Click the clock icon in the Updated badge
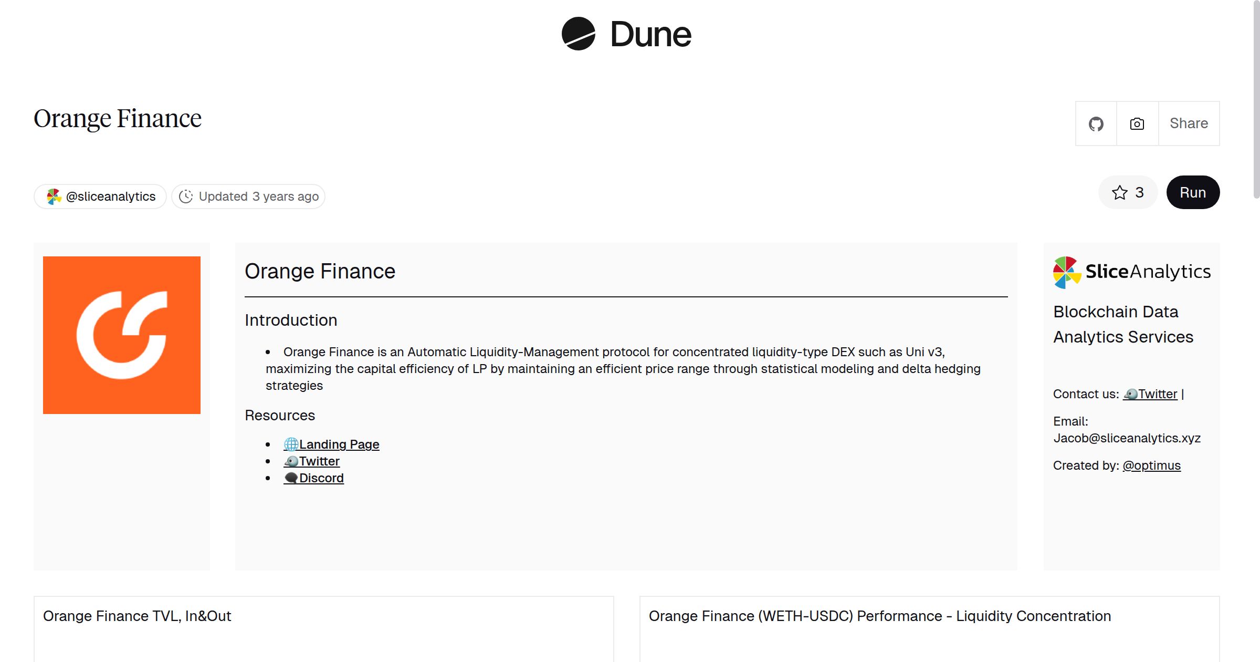Image resolution: width=1260 pixels, height=662 pixels. point(186,196)
